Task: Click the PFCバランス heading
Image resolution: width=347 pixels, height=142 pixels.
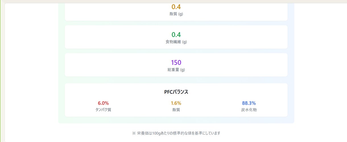Action: [176, 92]
